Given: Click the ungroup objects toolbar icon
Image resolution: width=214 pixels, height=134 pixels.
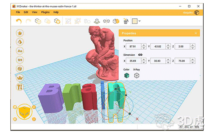Looking at the screenshot, I should click(x=78, y=21).
